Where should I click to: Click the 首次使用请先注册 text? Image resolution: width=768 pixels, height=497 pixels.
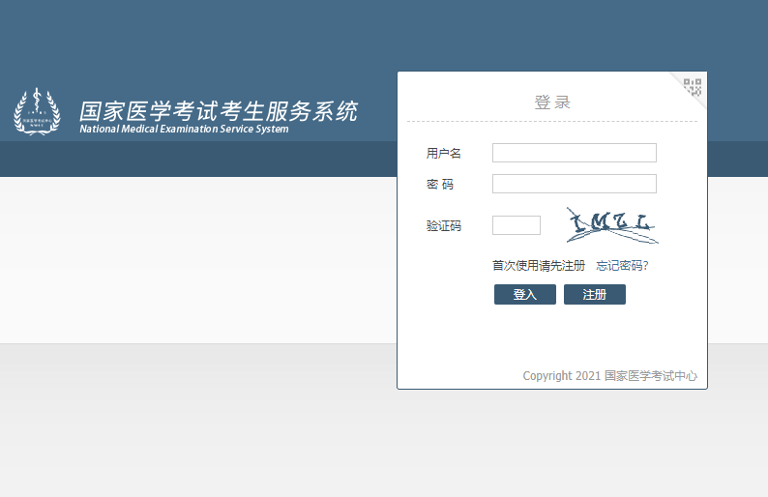538,266
